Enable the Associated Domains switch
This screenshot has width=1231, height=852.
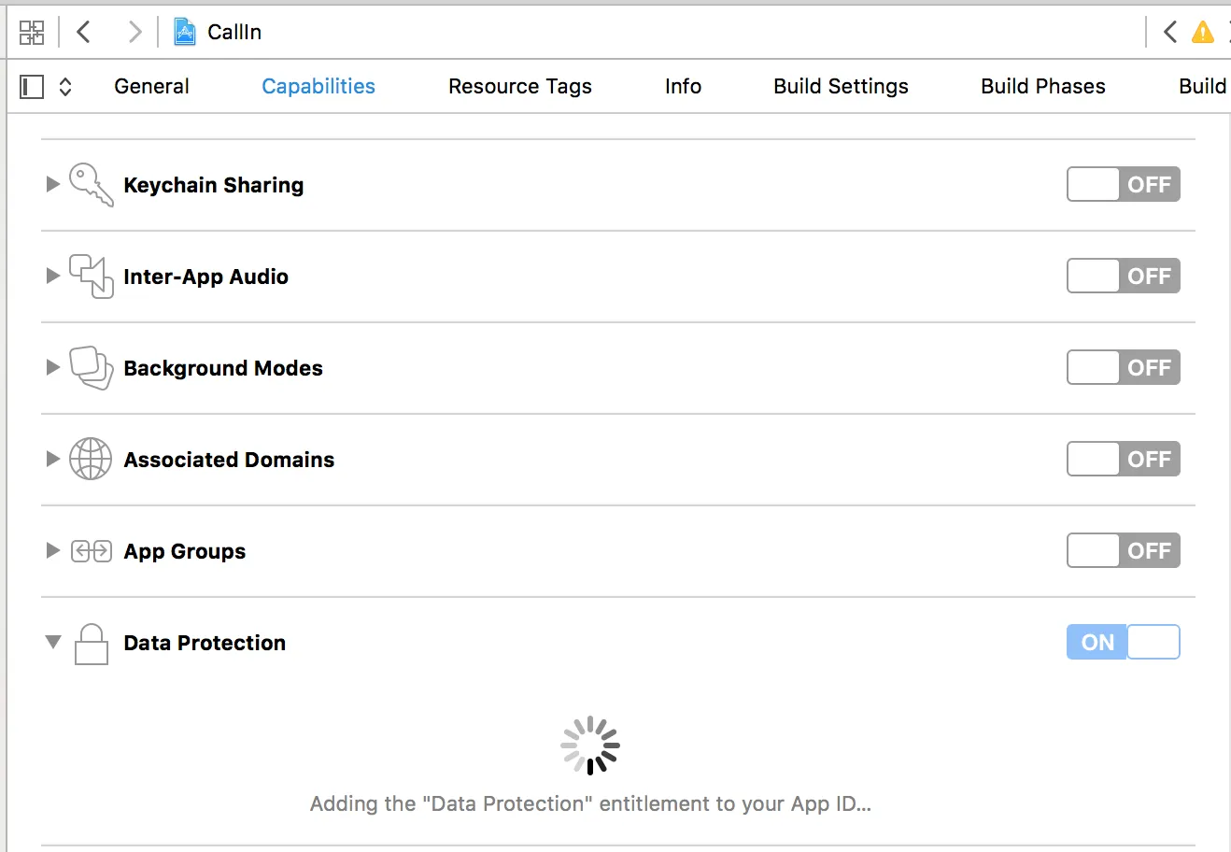tap(1123, 460)
